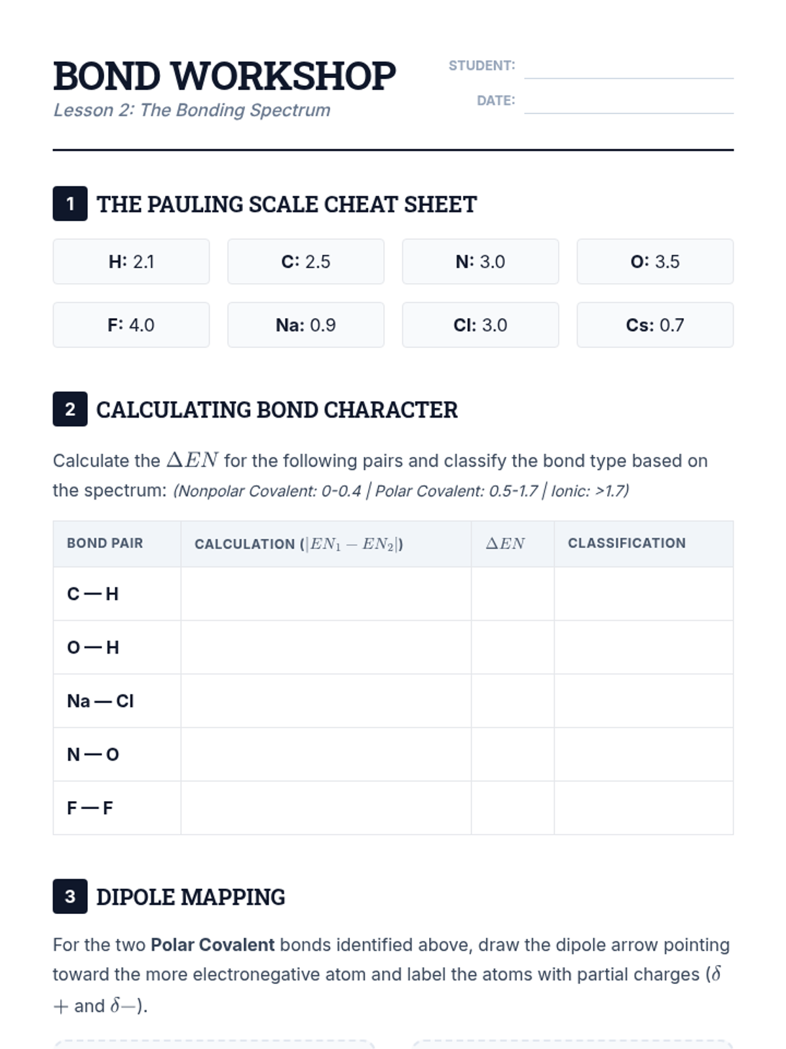This screenshot has width=786, height=1049.
Task: Click the ΔEN cell for O—H row
Action: [513, 647]
